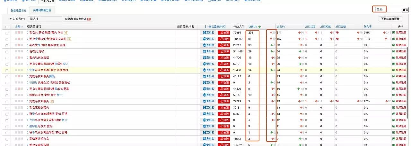Click the 查询 search button

coord(405,10)
